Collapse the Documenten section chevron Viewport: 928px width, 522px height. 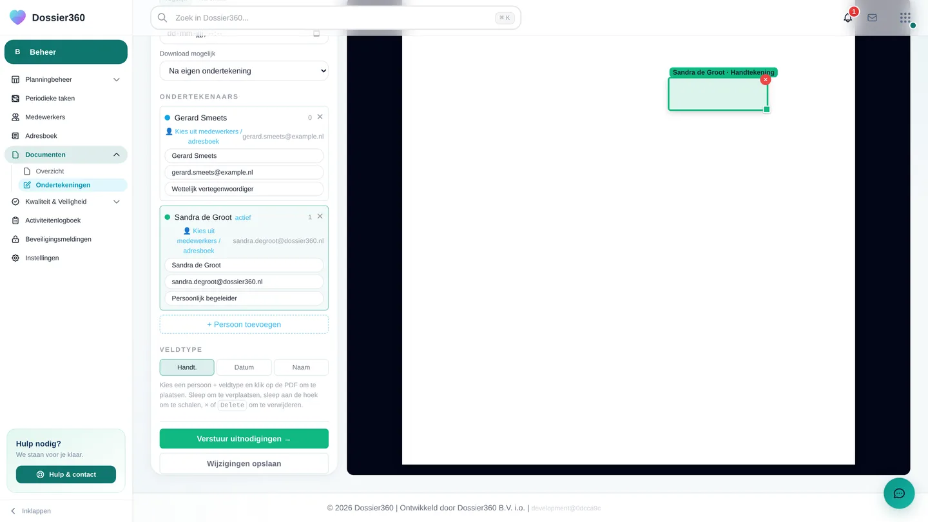pyautogui.click(x=117, y=155)
